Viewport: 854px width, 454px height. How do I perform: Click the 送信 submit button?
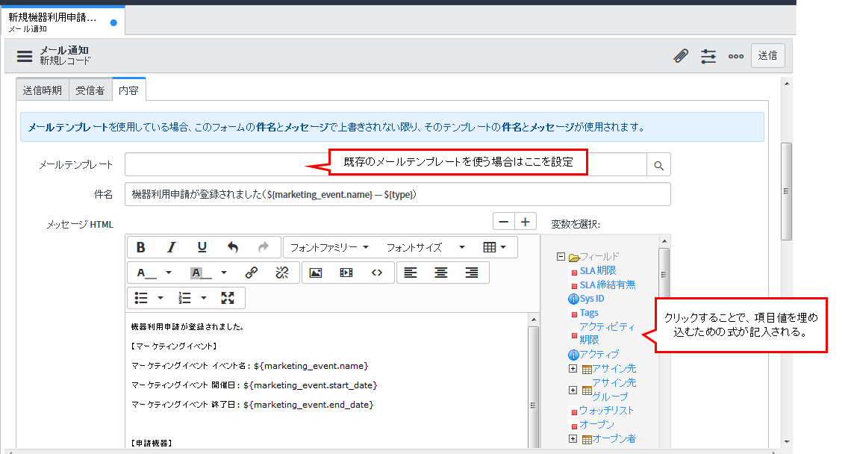(767, 55)
